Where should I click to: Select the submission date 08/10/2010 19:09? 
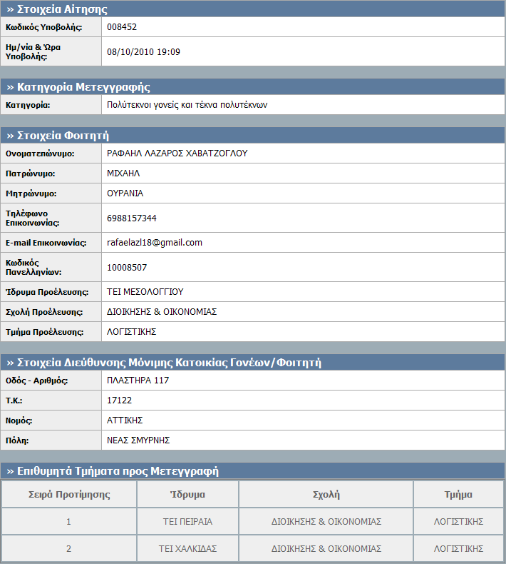click(143, 52)
